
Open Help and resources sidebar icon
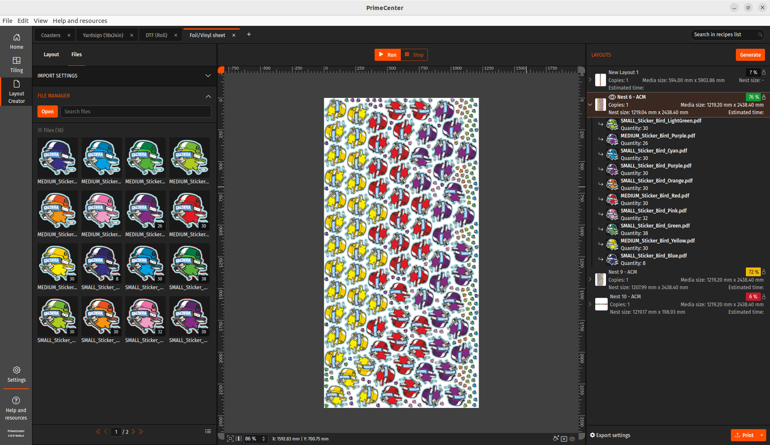pos(16,407)
